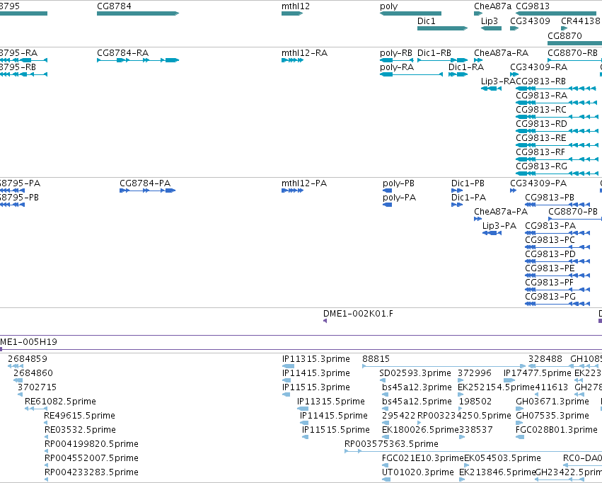602x483 pixels.
Task: Select transcript CheA87a-RA
Action: tap(478, 60)
